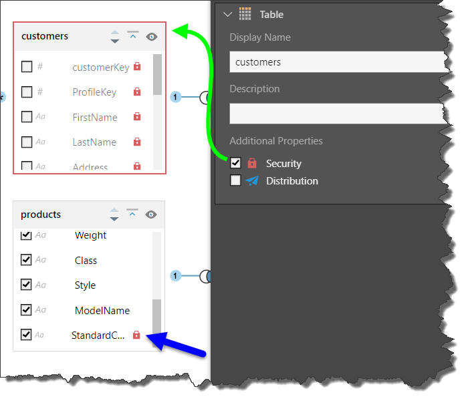Viewport: 468px width, 403px height.
Task: Click the red lock icon beside ProfileKey
Action: (137, 92)
